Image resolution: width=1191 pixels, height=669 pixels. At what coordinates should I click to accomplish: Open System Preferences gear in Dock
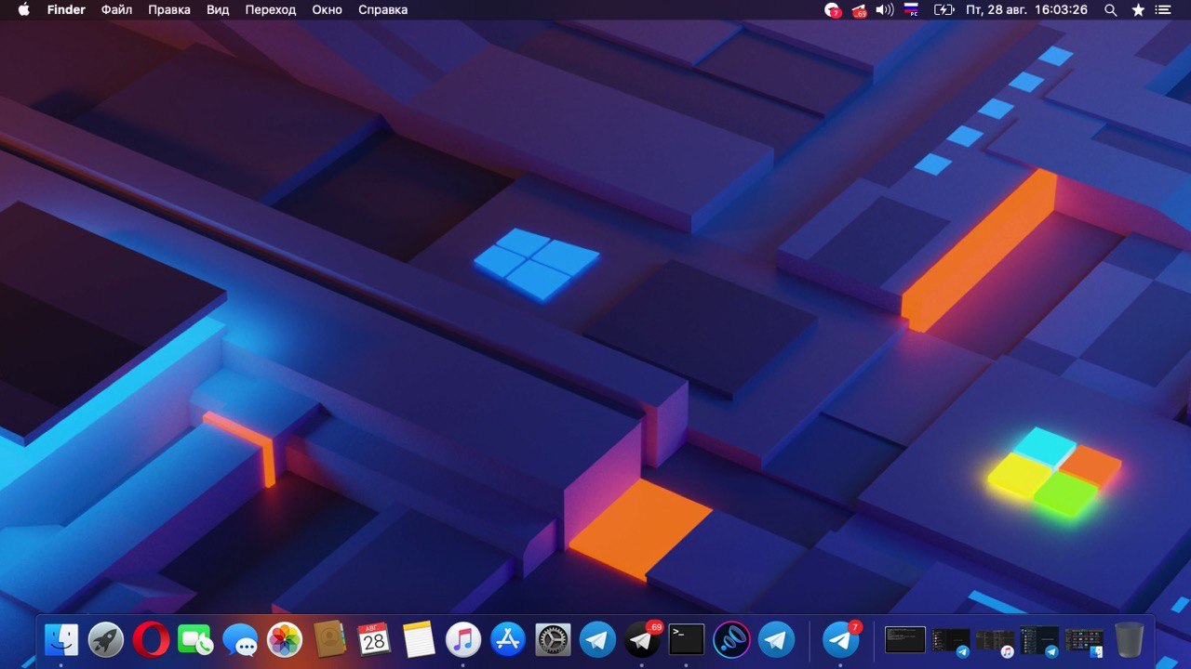click(553, 639)
